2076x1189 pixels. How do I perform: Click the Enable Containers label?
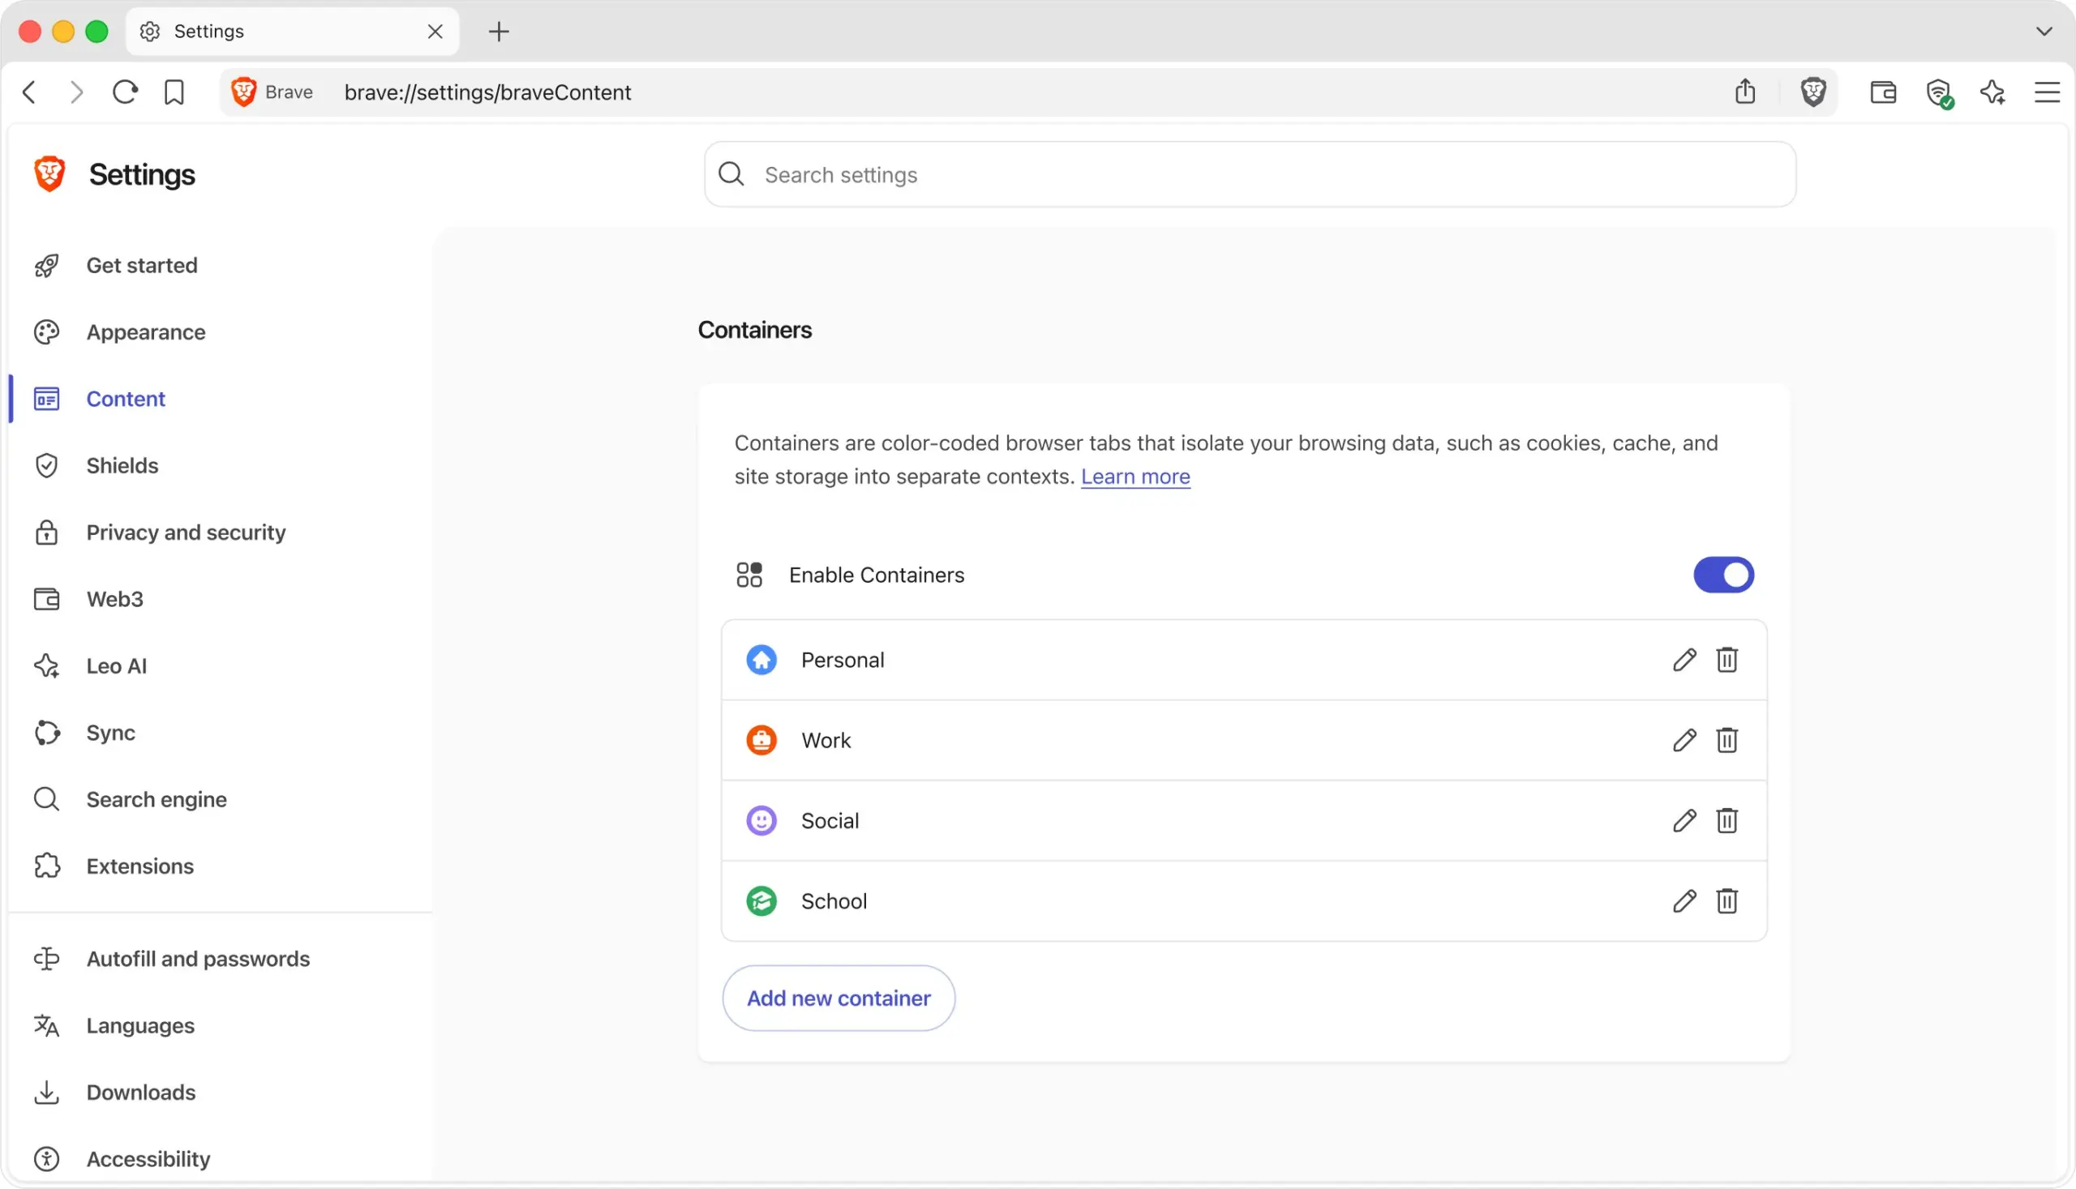coord(876,575)
